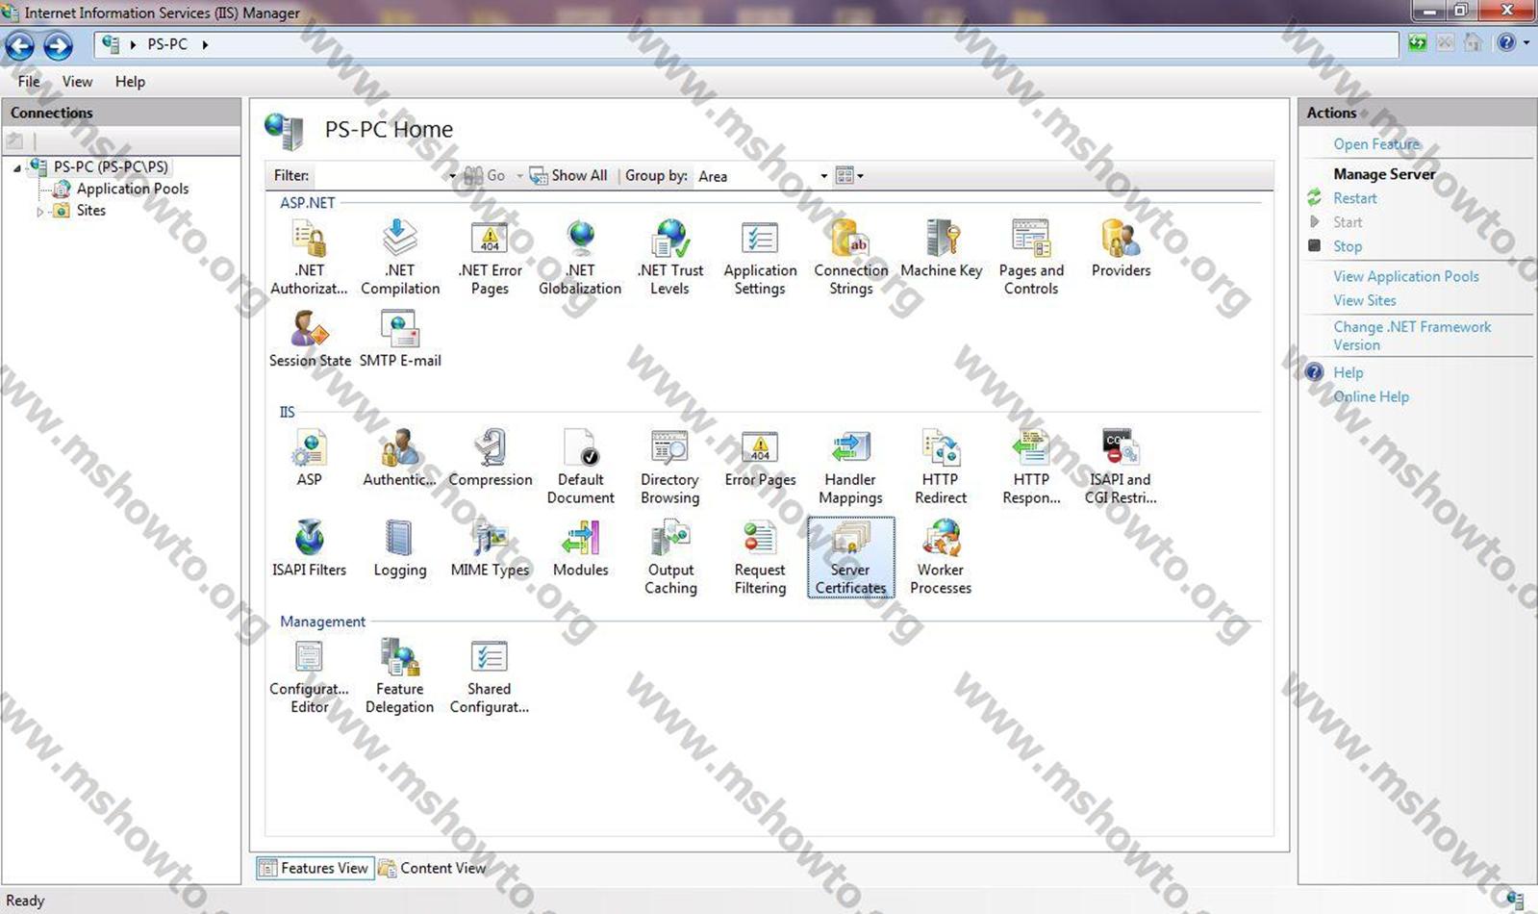The height and width of the screenshot is (914, 1538).
Task: Expand the Sites tree node
Action: (x=40, y=211)
